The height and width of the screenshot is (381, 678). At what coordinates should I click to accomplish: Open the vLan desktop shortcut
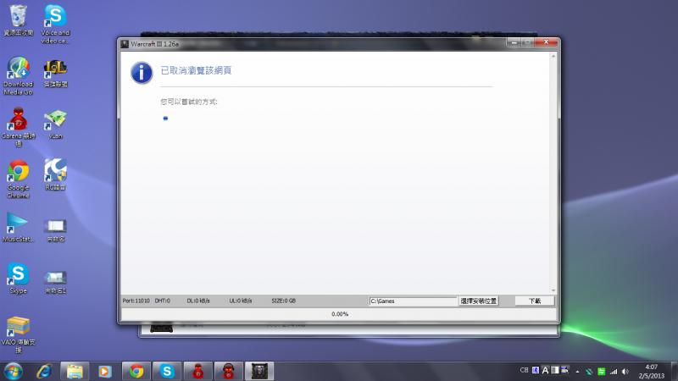(x=55, y=124)
